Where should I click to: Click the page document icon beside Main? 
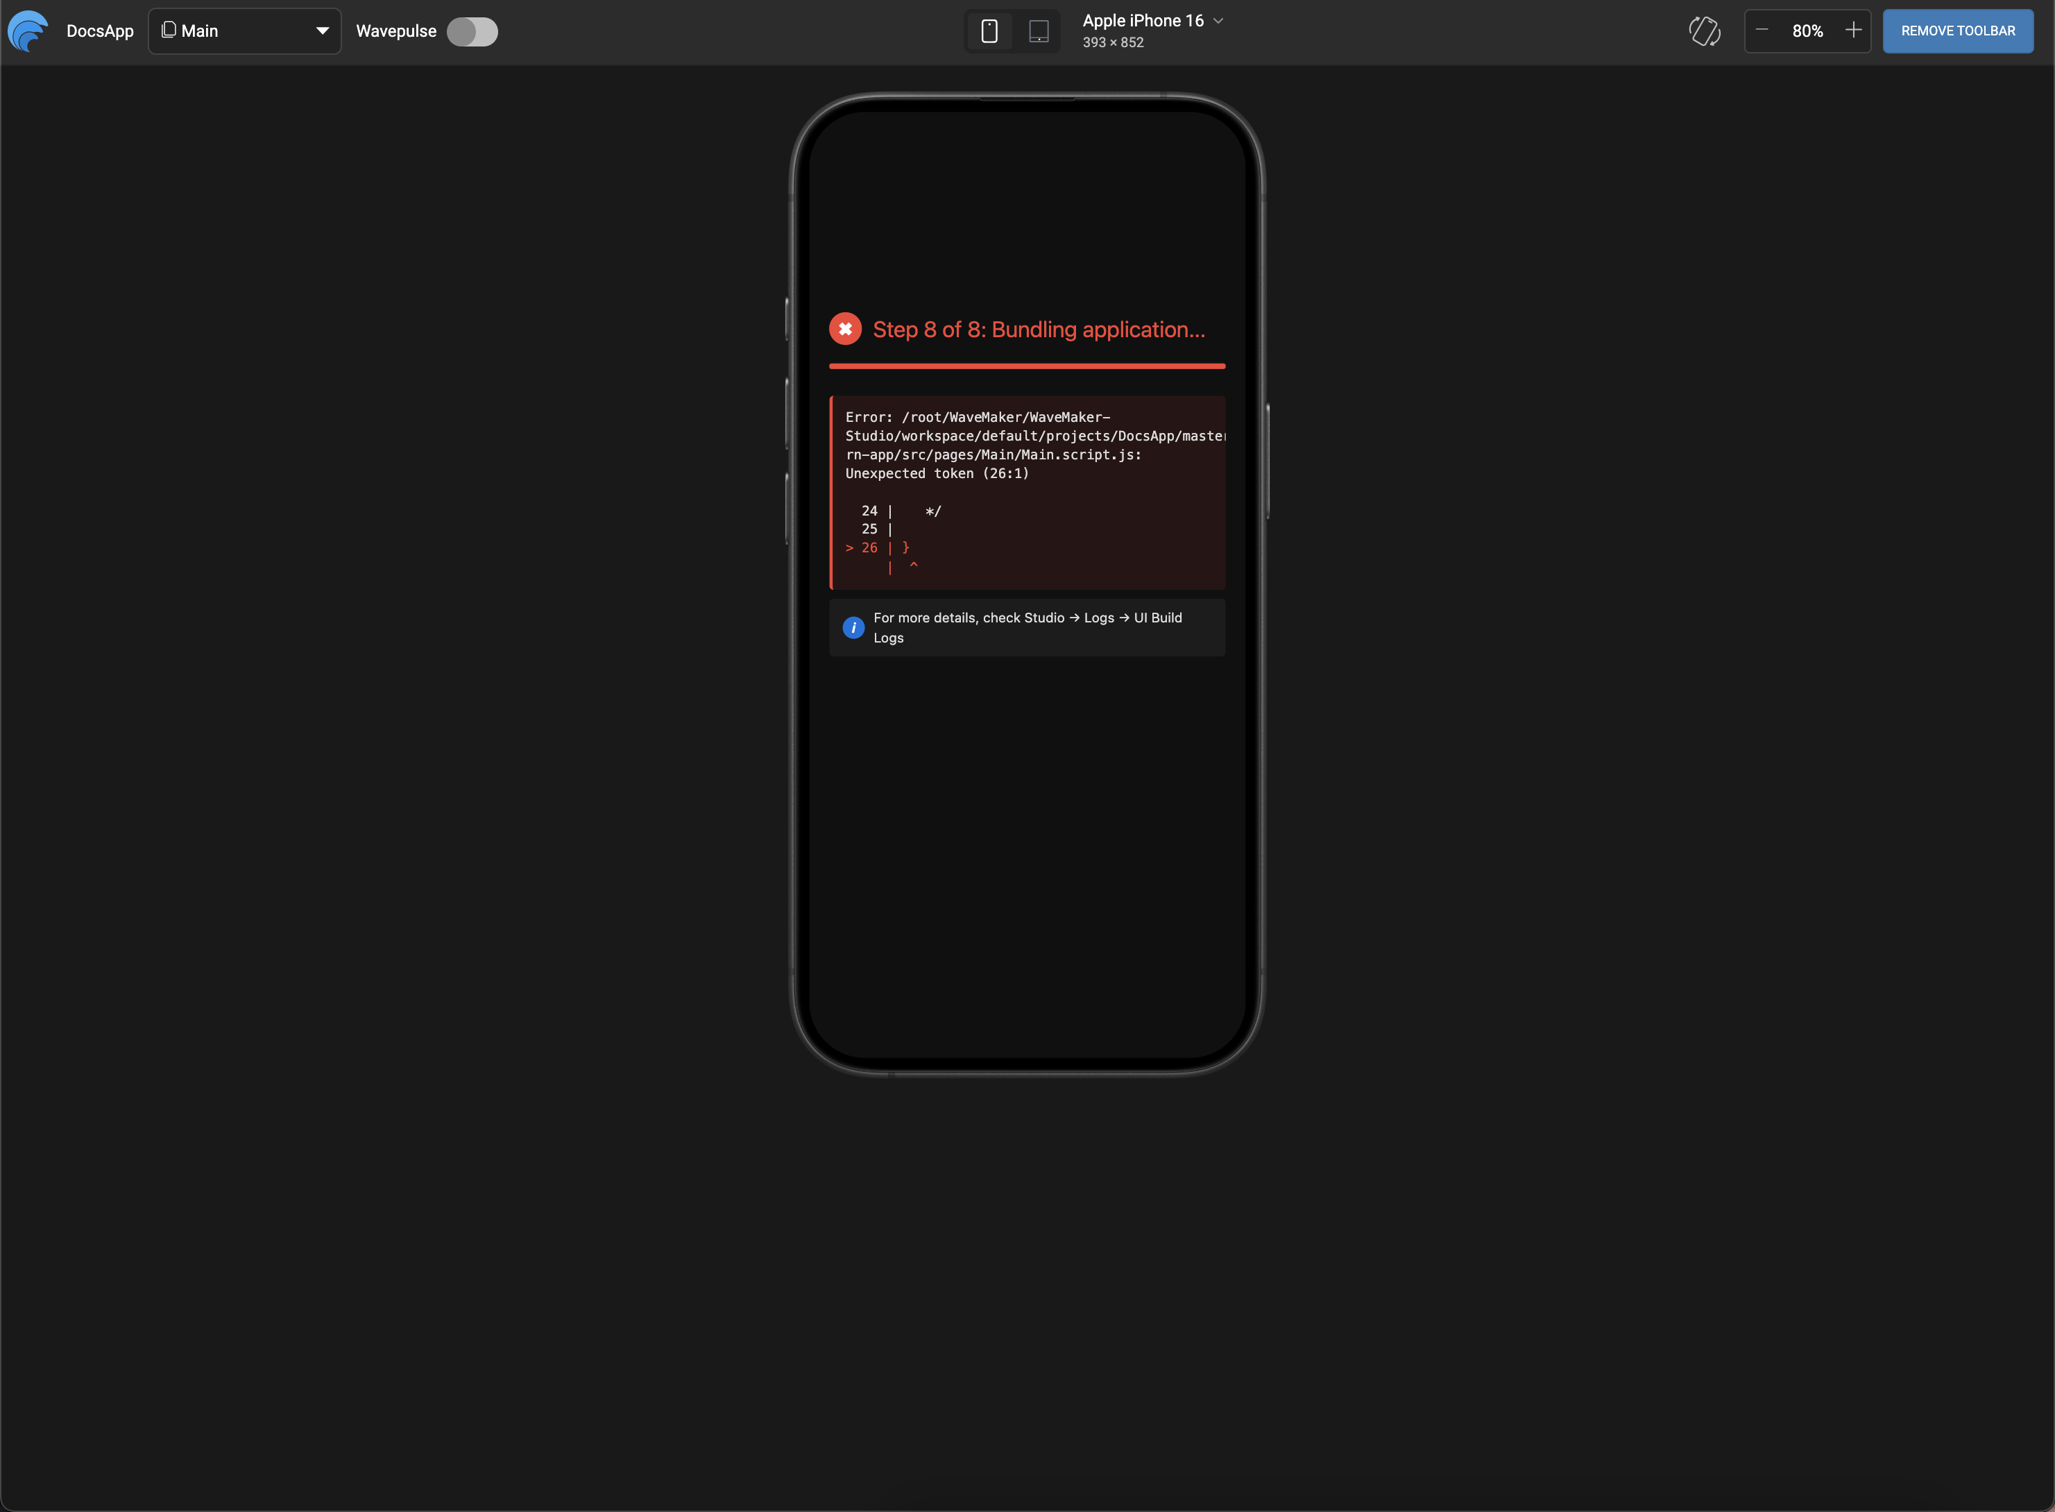coord(167,31)
